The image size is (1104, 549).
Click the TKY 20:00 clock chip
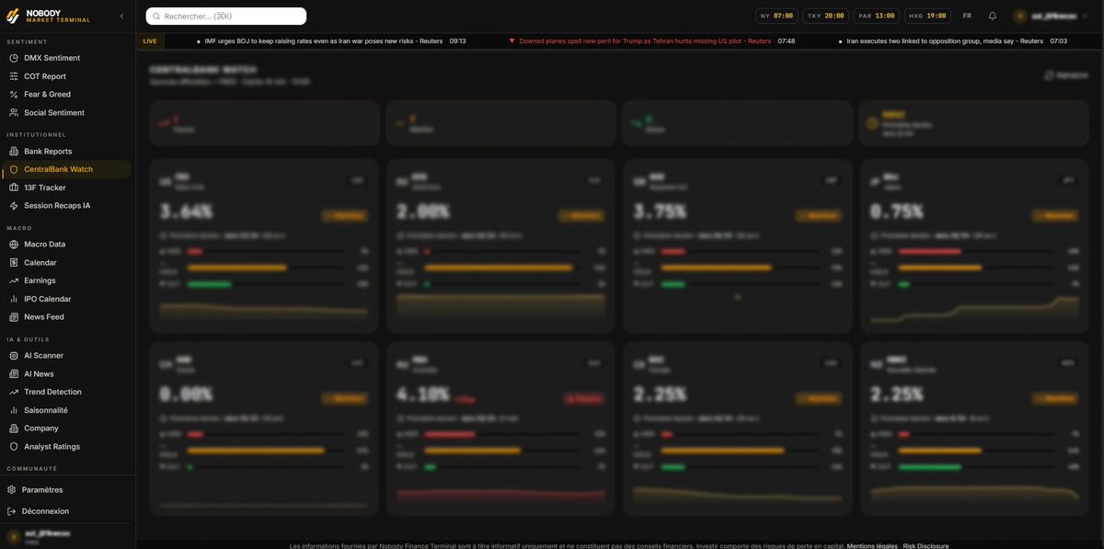click(x=826, y=16)
